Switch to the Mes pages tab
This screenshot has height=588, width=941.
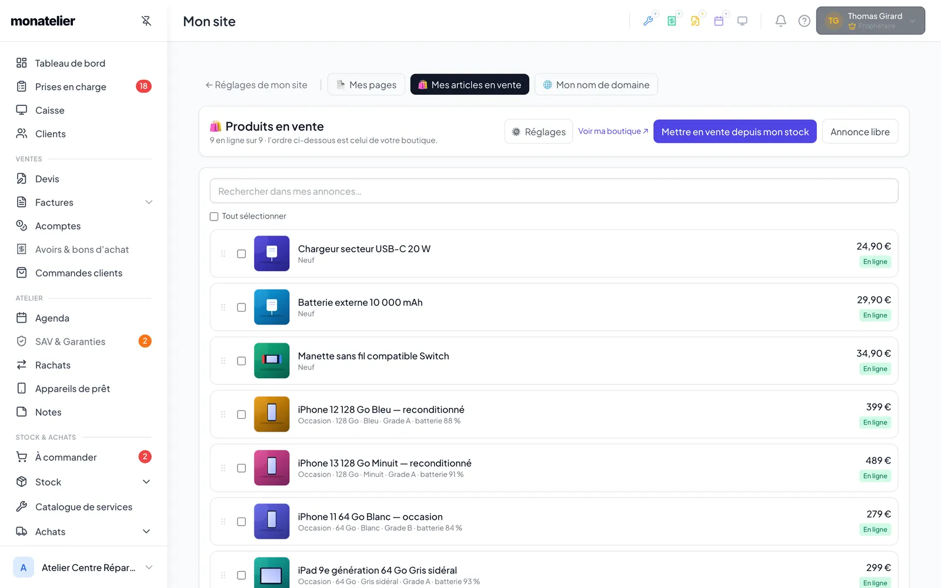click(366, 85)
